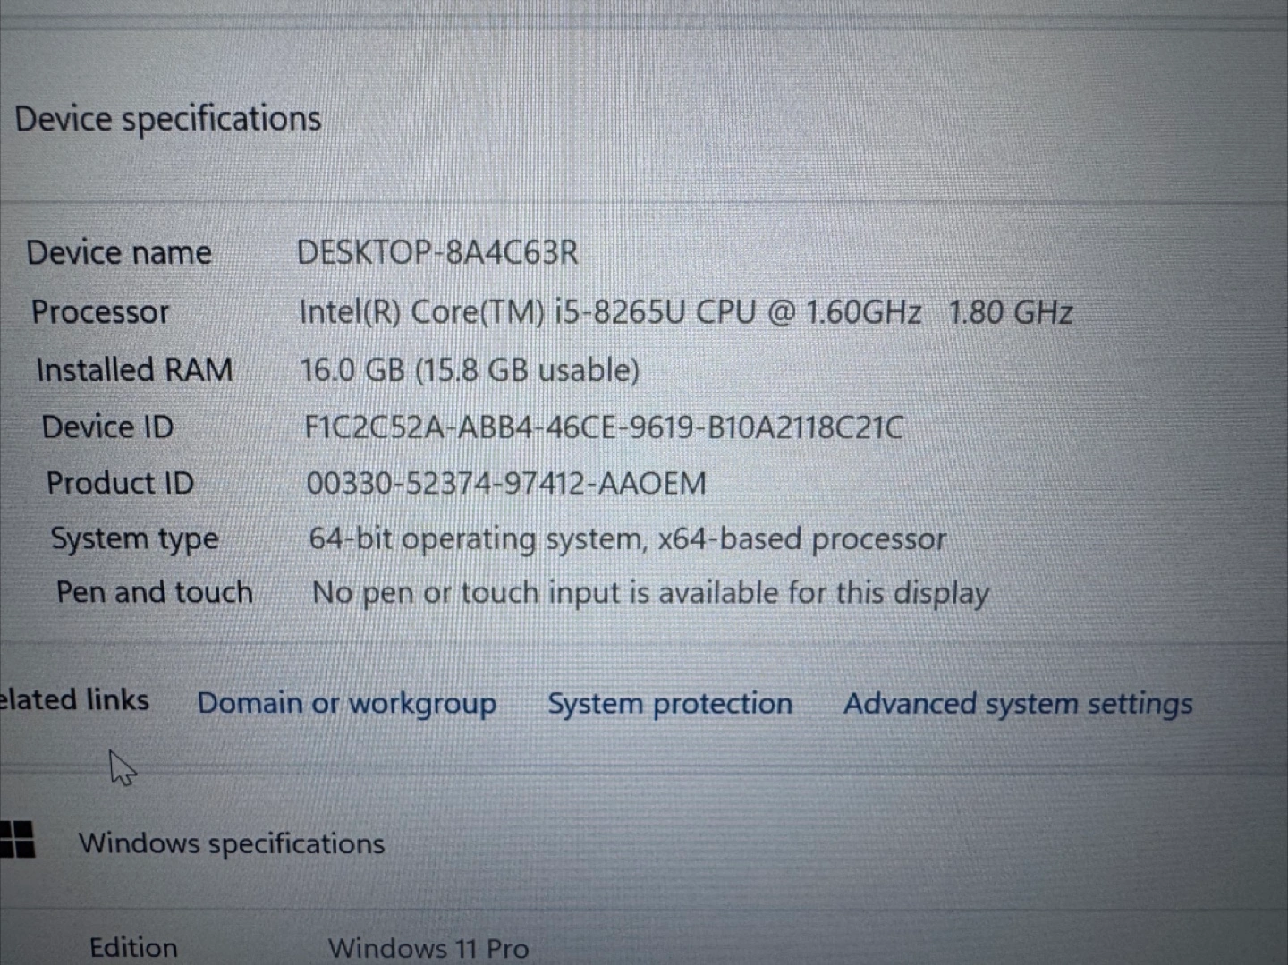
Task: Click the Windows logo icon
Action: [16, 841]
